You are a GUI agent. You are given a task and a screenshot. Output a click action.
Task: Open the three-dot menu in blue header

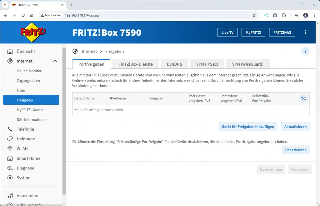click(305, 32)
